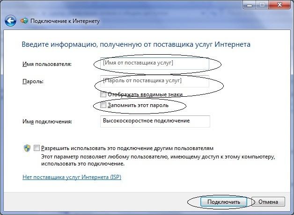Allow other users to use this connection checkbox
Screen dimensions: 294x215
37,148
